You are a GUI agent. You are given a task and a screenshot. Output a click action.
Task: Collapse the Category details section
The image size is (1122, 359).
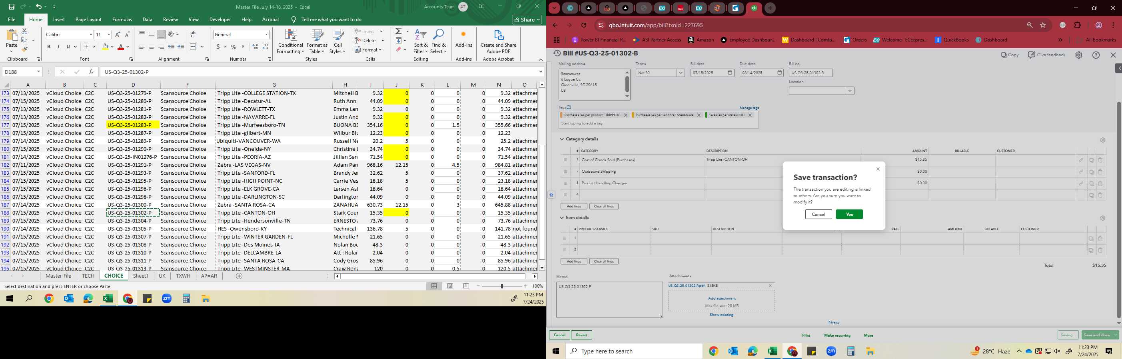pyautogui.click(x=562, y=139)
